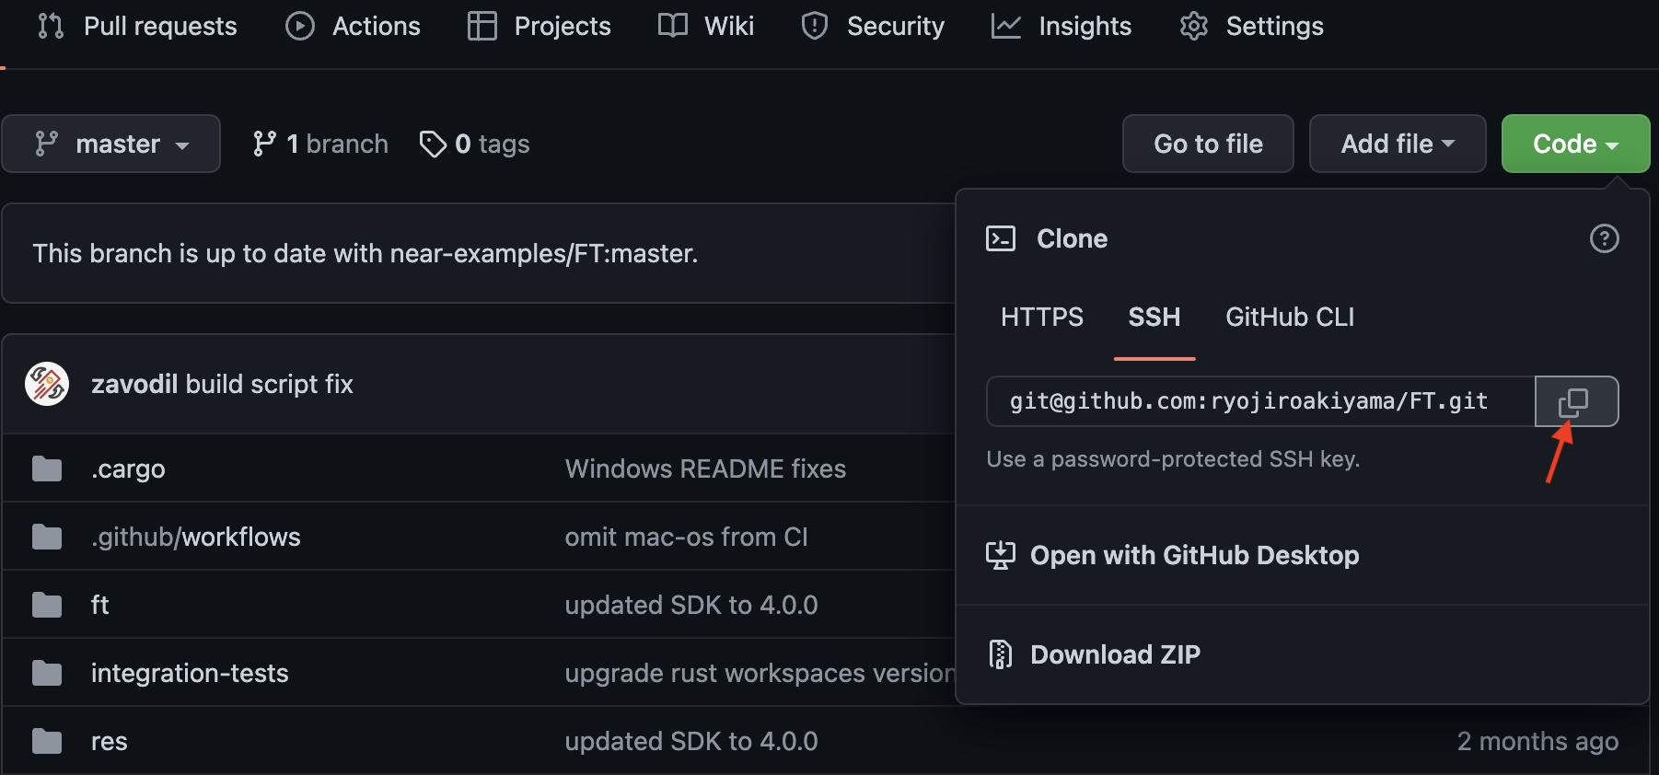
Task: Go to the Settings repository tab
Action: (1251, 26)
